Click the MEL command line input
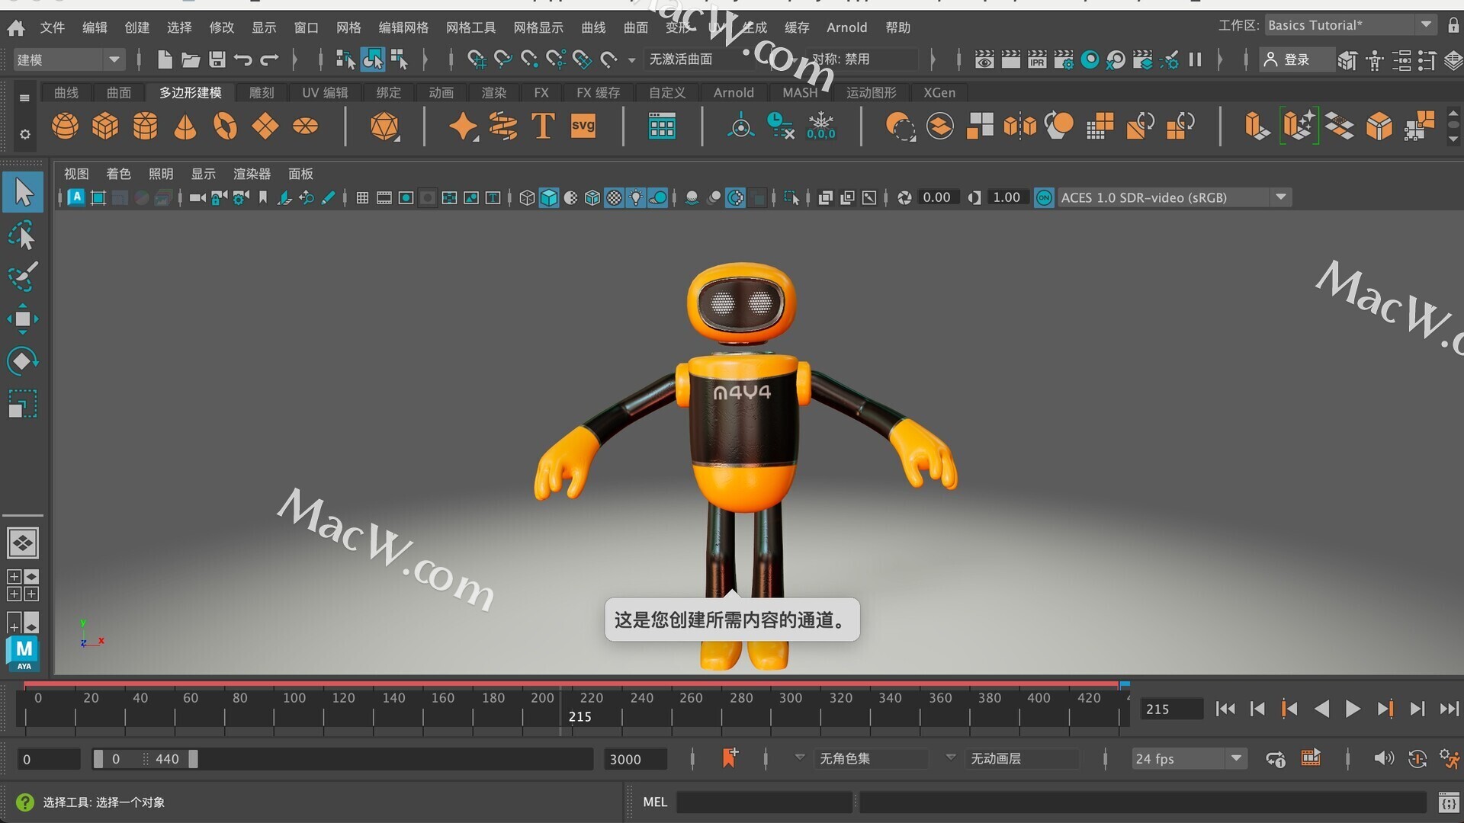The width and height of the screenshot is (1464, 823). coord(764,802)
